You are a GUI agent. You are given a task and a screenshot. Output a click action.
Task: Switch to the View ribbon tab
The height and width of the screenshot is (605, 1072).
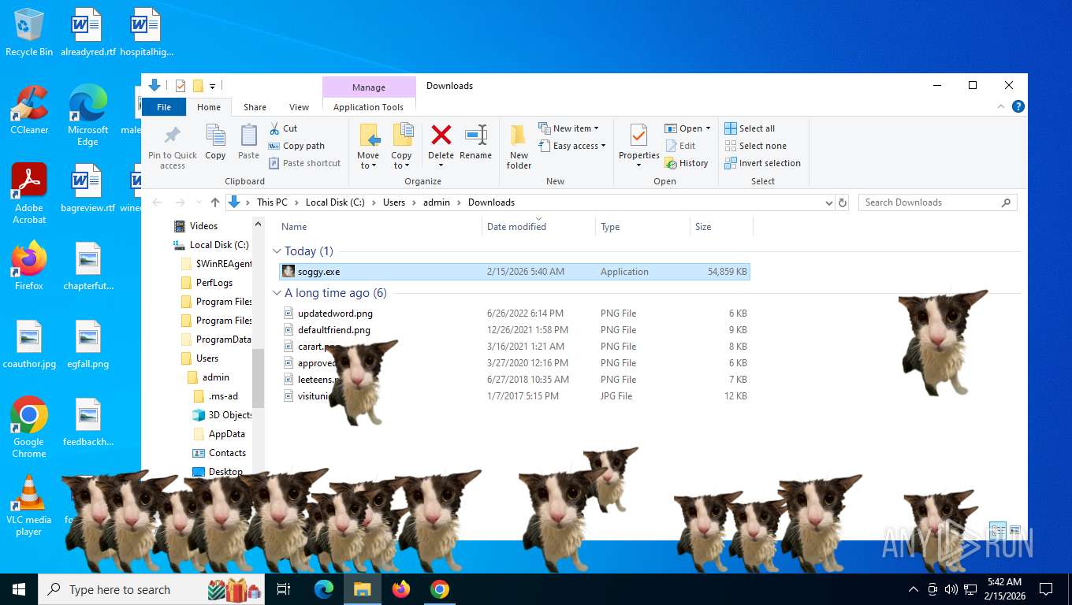point(299,107)
